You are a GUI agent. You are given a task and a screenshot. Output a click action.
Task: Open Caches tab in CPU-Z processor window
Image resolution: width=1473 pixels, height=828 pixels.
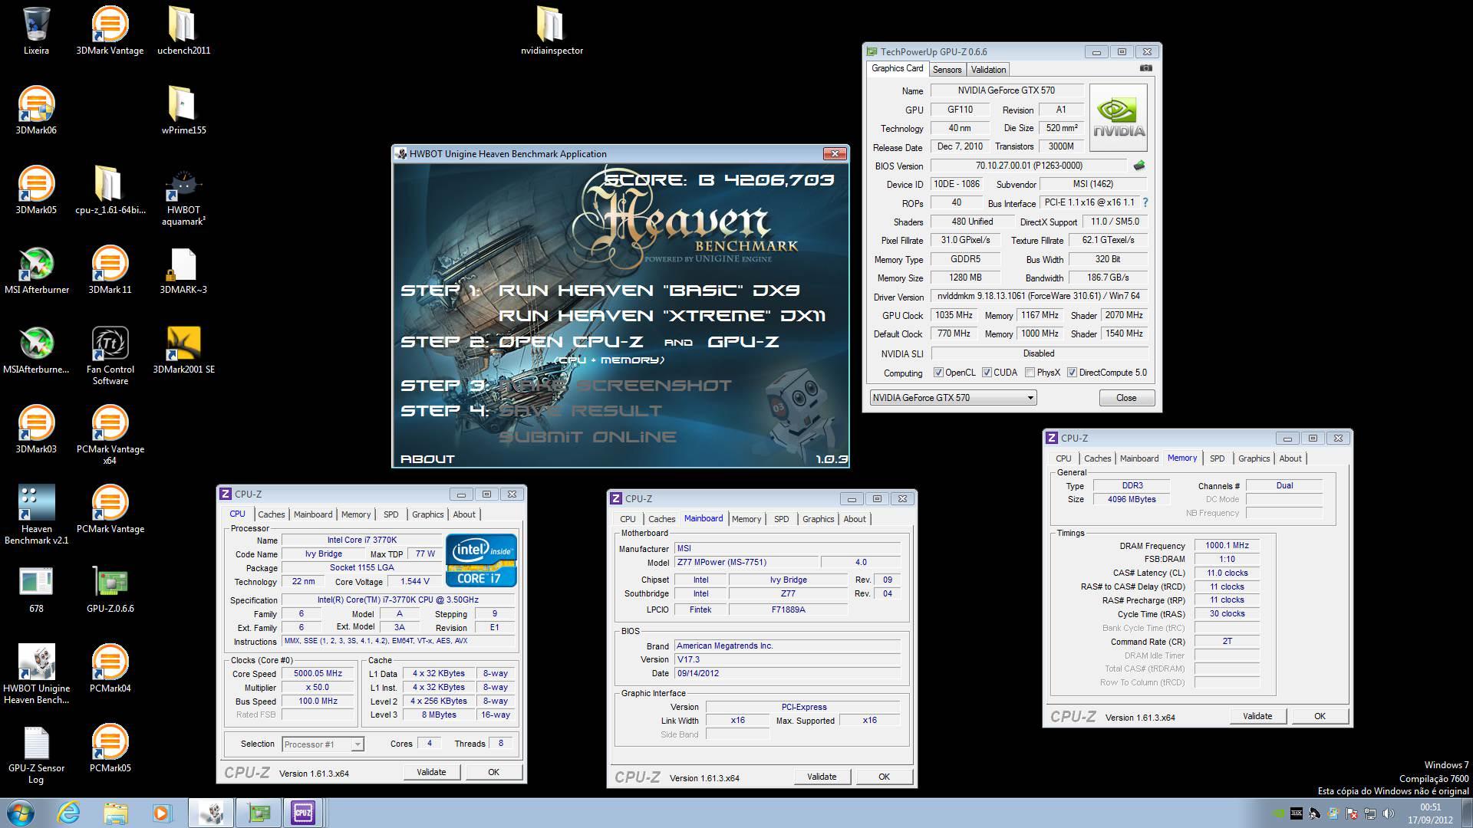(272, 514)
